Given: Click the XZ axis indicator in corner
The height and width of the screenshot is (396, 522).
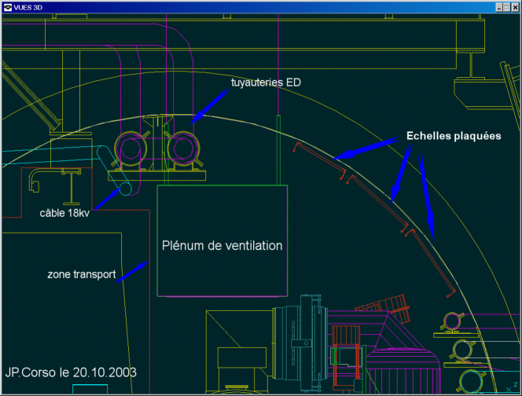Looking at the screenshot, I should pyautogui.click(x=512, y=387).
